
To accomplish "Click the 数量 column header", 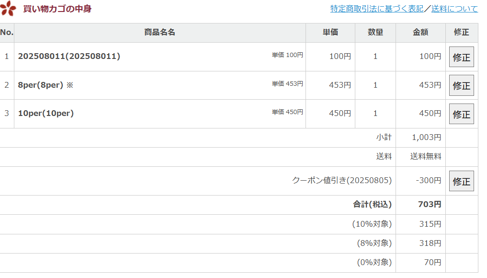I will 375,33.
